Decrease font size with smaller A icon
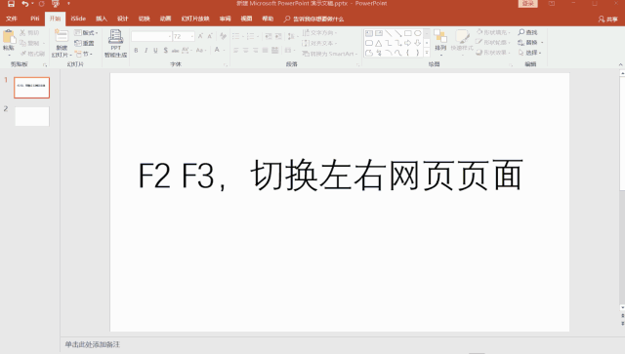 (210, 36)
